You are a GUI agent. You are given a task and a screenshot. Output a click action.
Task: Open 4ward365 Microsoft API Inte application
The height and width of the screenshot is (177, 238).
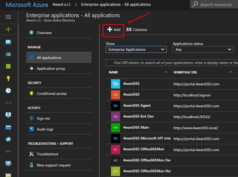(x=147, y=138)
